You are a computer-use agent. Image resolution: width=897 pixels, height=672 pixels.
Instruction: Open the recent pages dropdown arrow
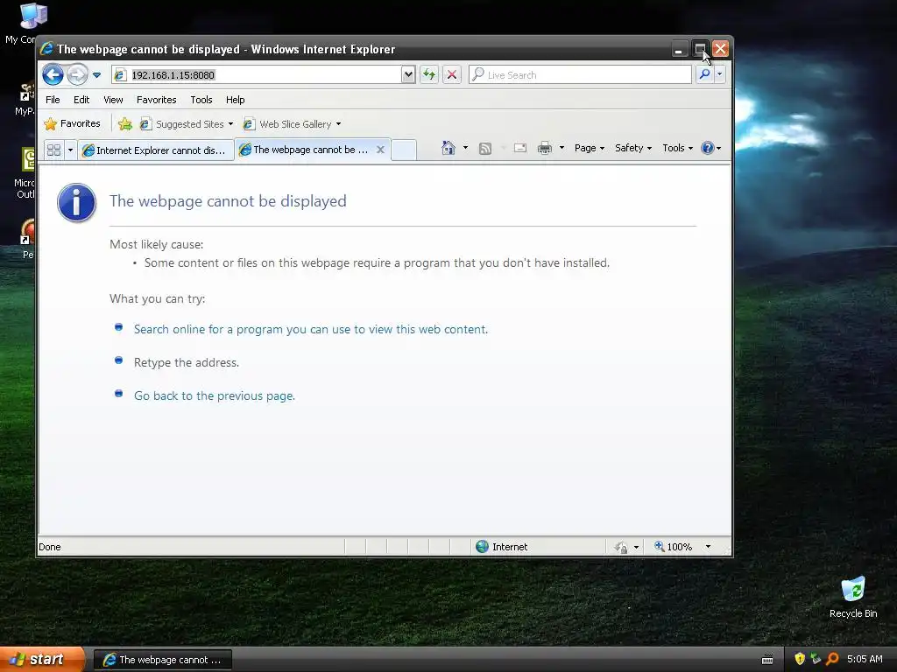click(x=96, y=75)
